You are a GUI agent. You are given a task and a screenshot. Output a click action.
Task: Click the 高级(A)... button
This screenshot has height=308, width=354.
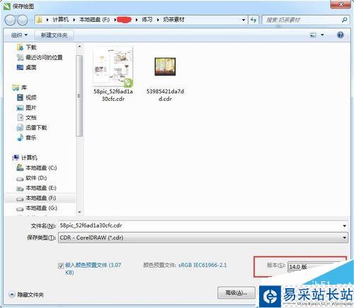pos(236,292)
